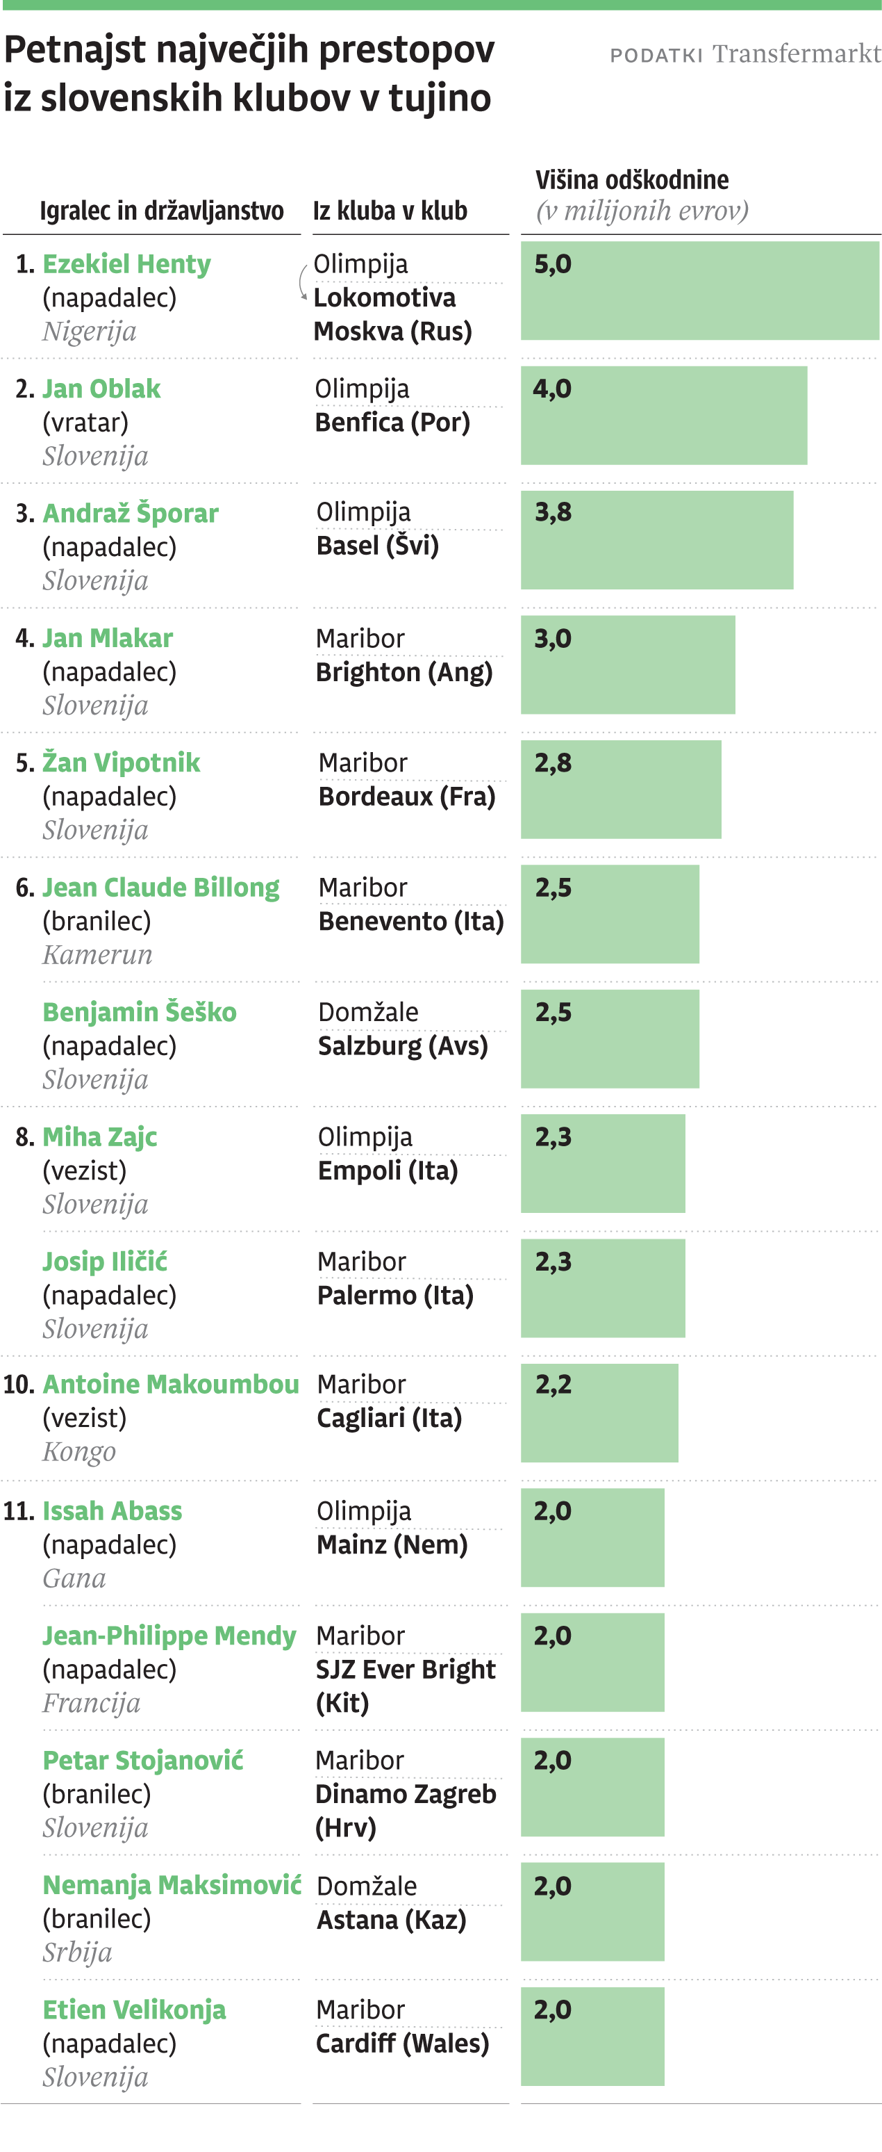Click the green 5,0 million bar
The width and height of the screenshot is (882, 2152).
pyautogui.click(x=699, y=291)
